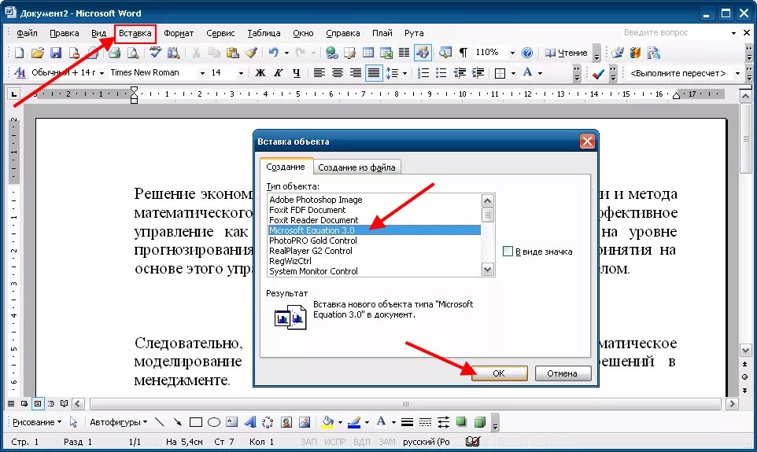
Task: Cancel the dialog with Отмена
Action: pos(562,373)
